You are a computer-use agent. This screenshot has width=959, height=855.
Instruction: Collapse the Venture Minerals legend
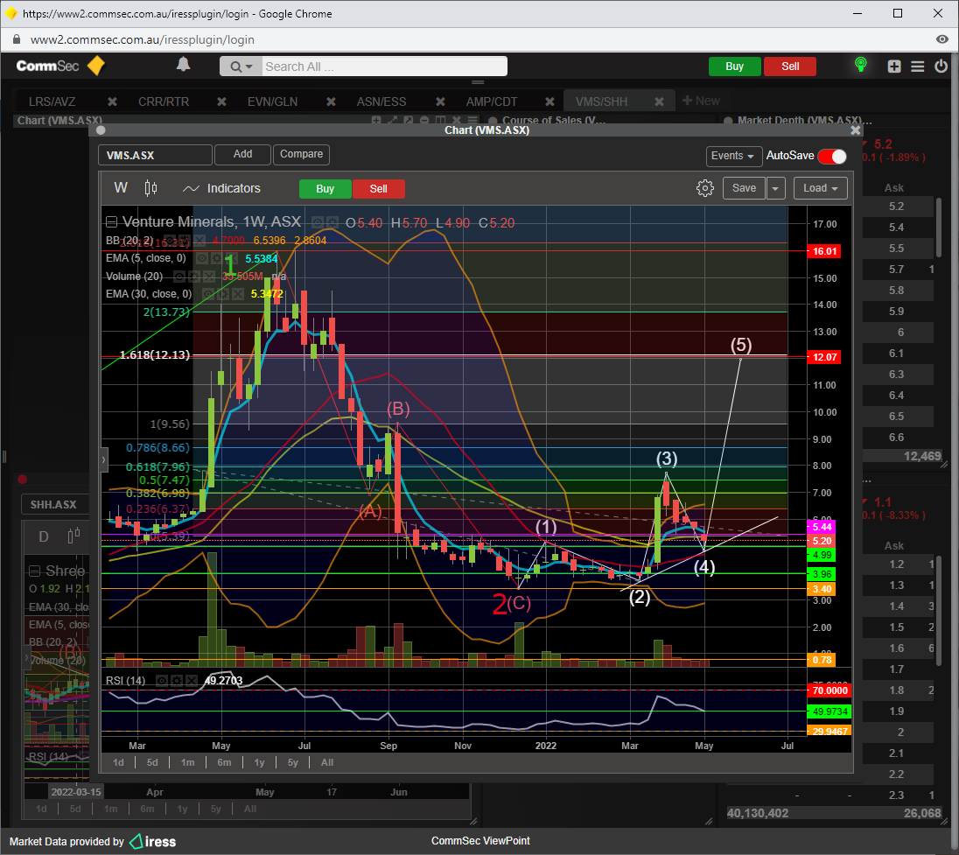pyautogui.click(x=112, y=222)
